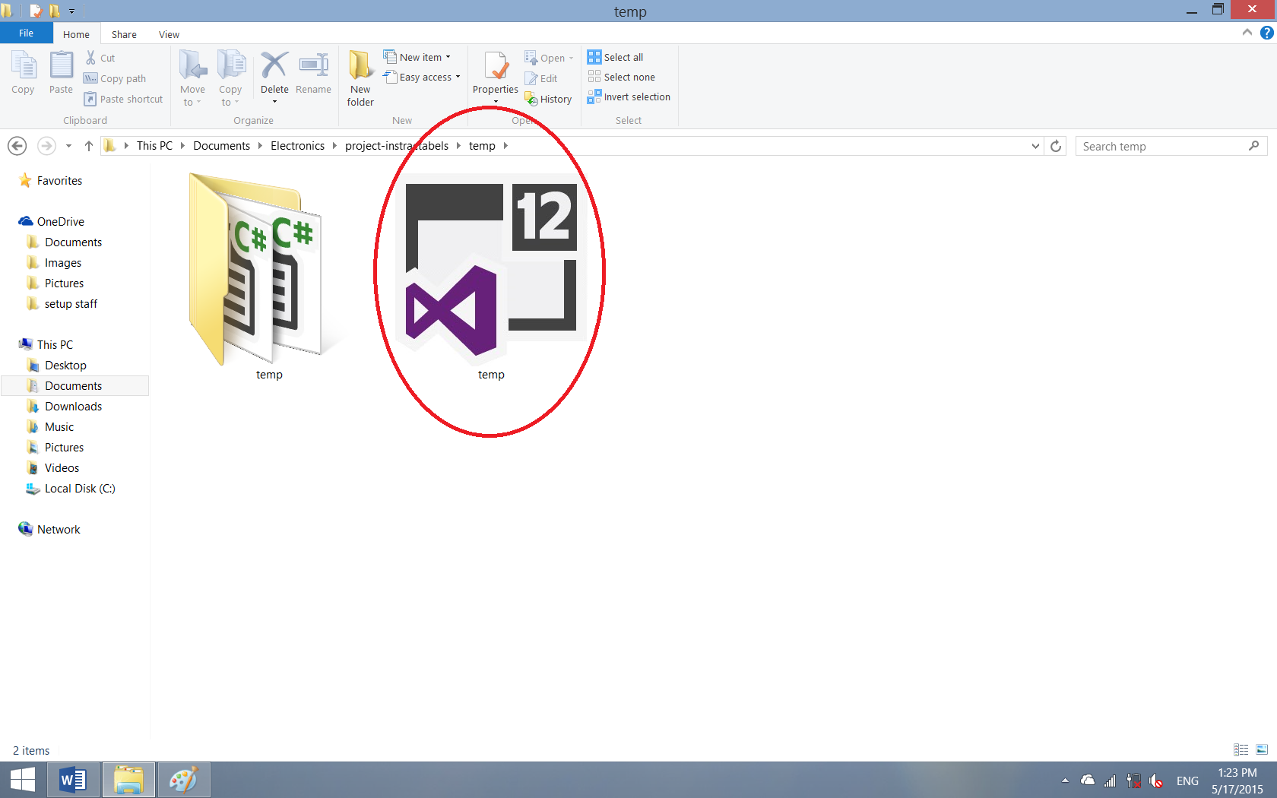Click Paste shortcut in the ribbon
The height and width of the screenshot is (798, 1277).
[123, 99]
